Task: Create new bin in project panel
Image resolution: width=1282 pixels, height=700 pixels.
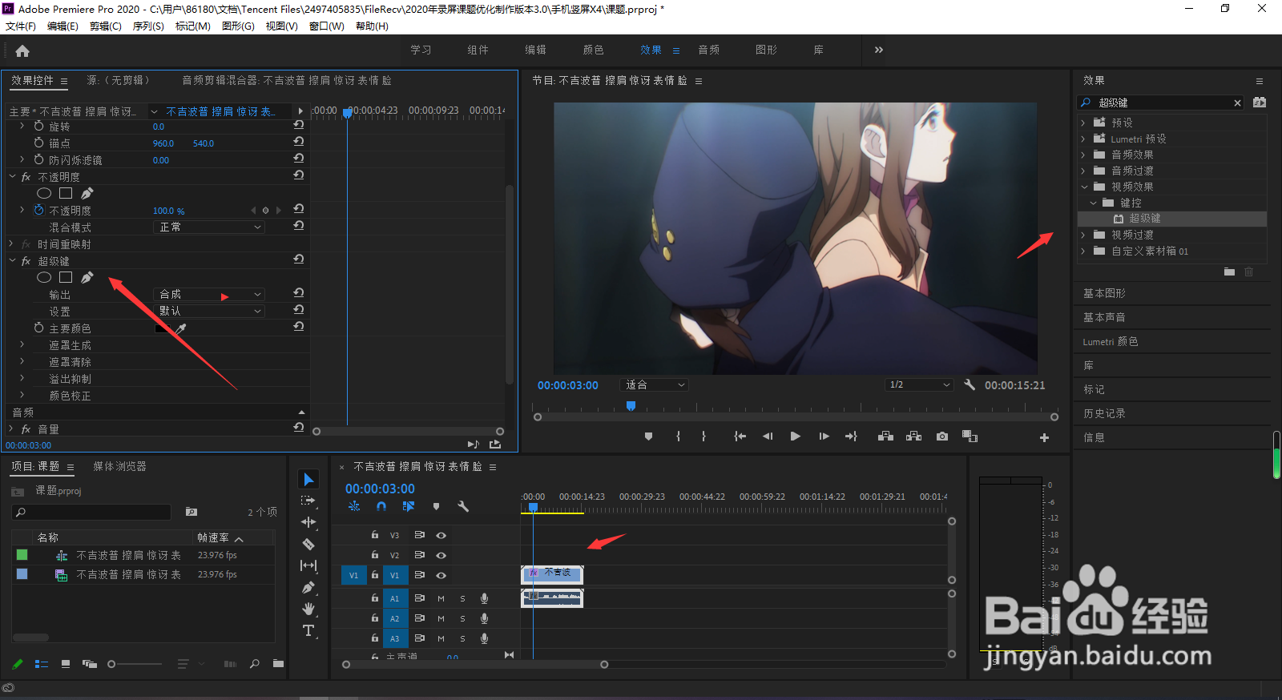Action: pos(278,663)
